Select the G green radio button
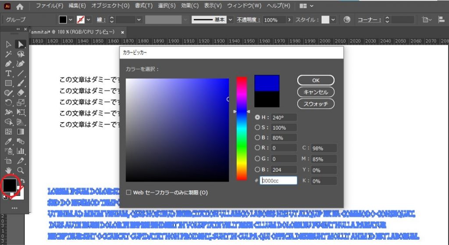 click(257, 159)
